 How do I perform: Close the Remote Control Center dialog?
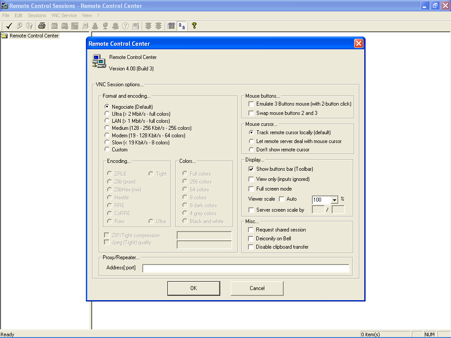(359, 44)
